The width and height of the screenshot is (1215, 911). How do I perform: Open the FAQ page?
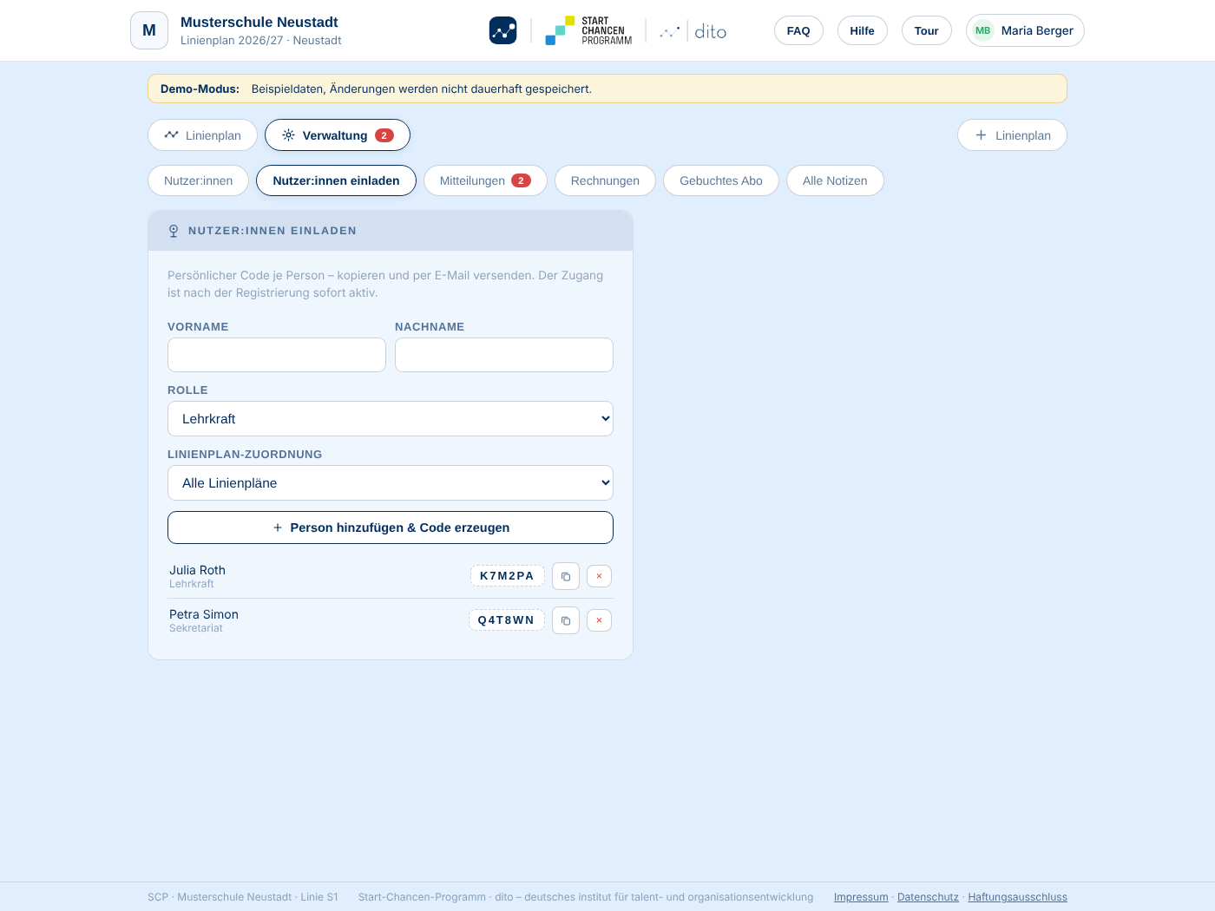(798, 30)
